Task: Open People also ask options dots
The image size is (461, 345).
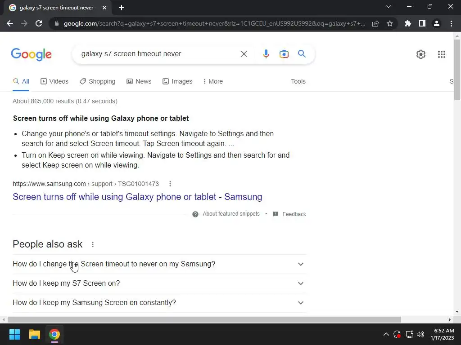Action: [93, 244]
